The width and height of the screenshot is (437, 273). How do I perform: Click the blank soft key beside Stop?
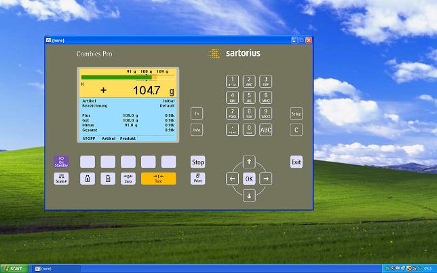coord(168,162)
